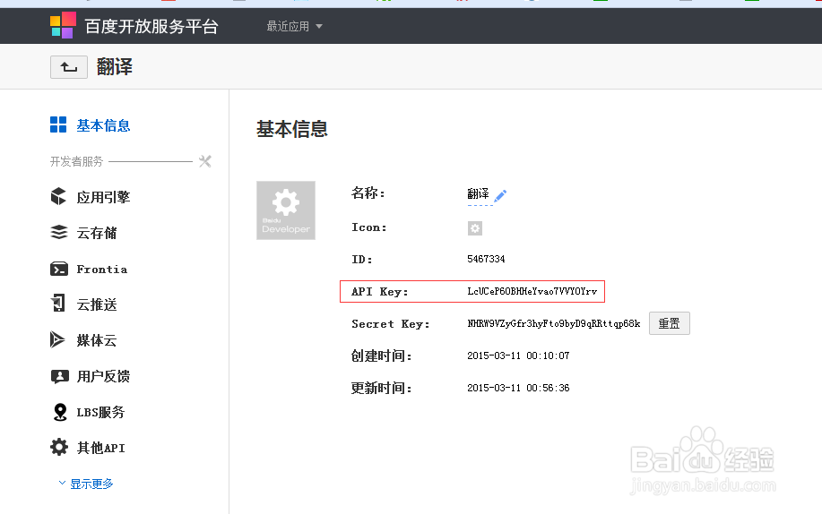Expand the 显示更多 list
This screenshot has height=514, width=822.
point(85,484)
